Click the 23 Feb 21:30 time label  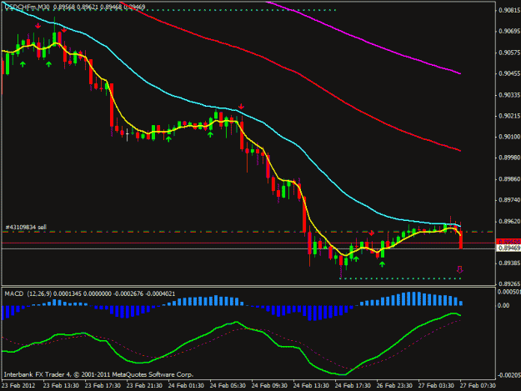[x=144, y=386]
